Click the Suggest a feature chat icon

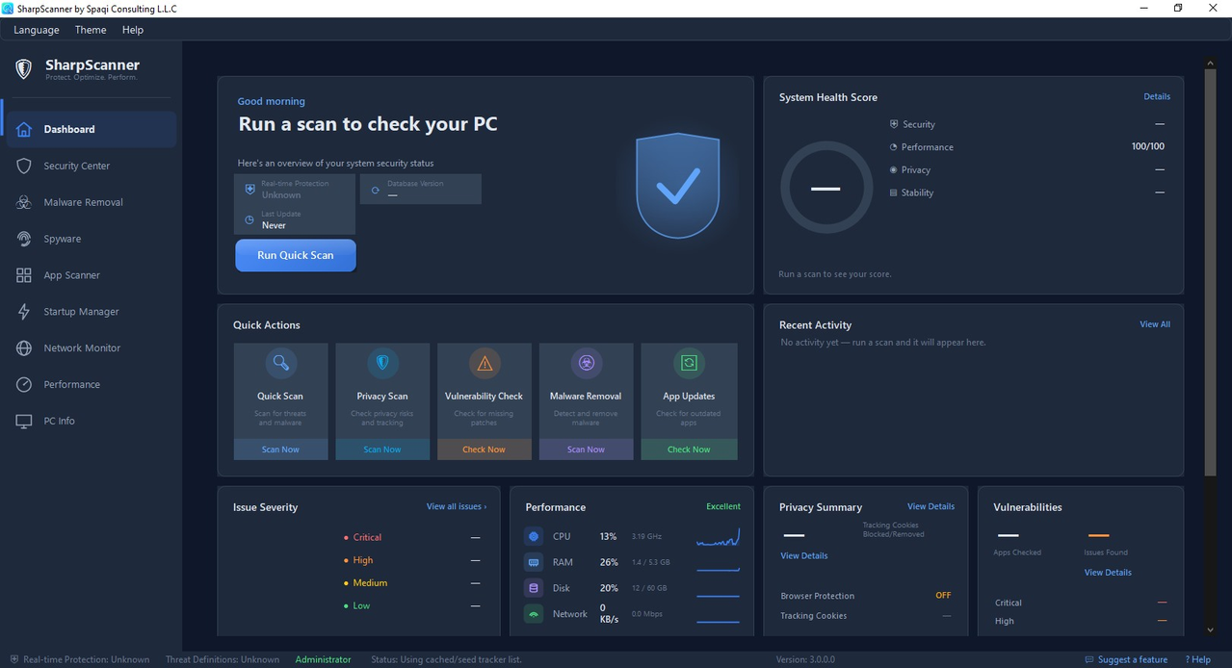(x=1089, y=659)
